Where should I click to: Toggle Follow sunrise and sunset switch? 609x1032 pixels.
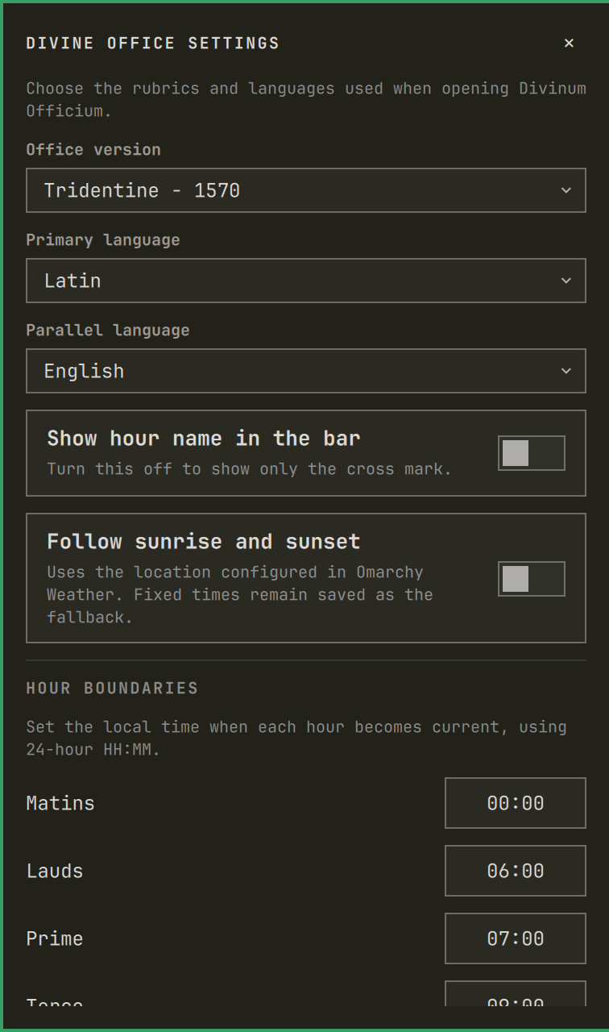(532, 579)
